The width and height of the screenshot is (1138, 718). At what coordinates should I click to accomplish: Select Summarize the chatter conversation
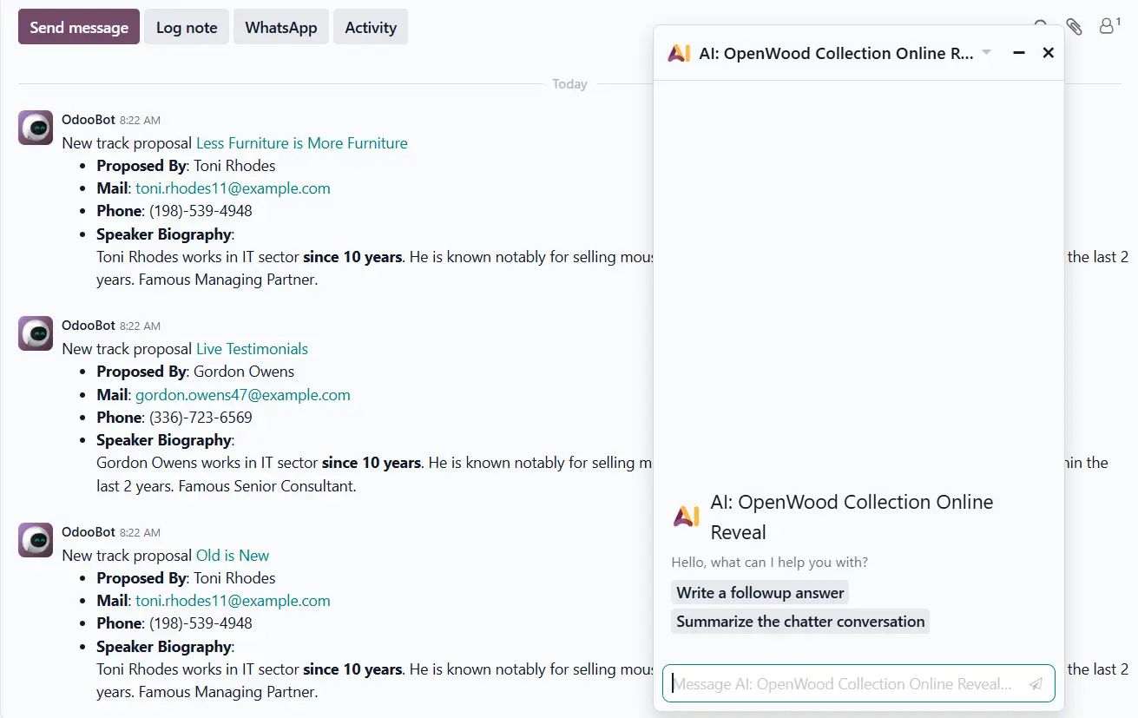[x=799, y=621]
